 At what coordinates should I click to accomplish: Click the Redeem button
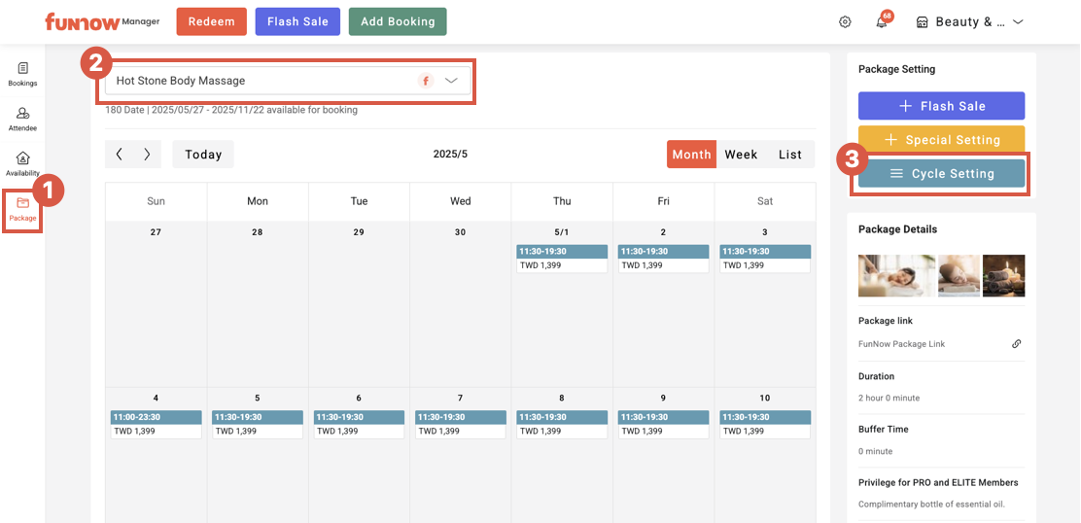point(211,21)
